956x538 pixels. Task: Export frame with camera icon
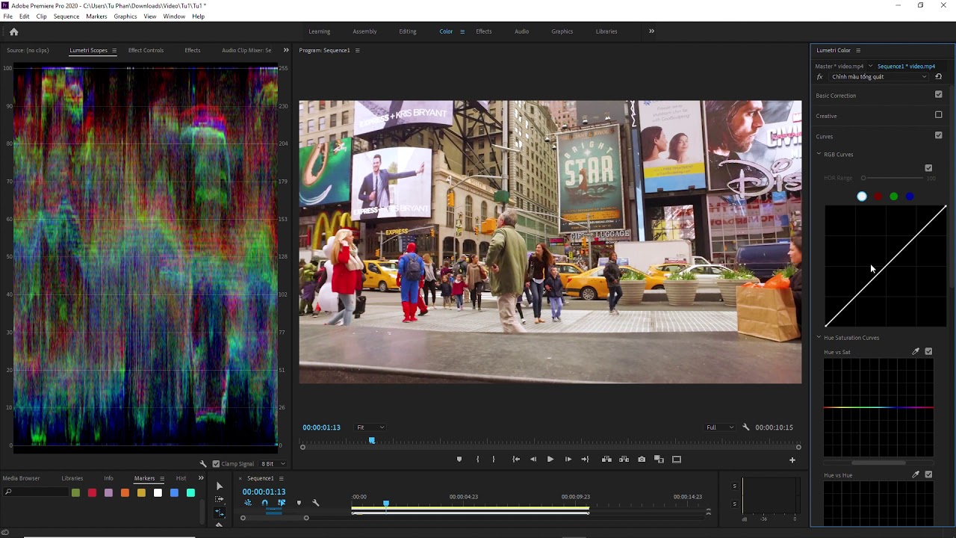(642, 460)
